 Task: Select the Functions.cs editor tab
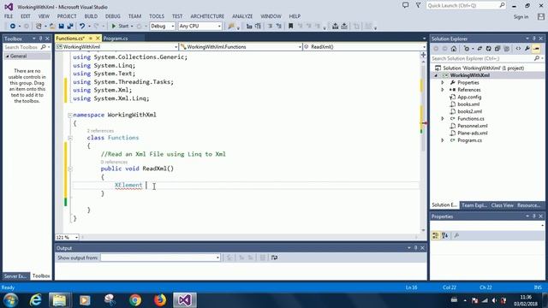[70, 38]
